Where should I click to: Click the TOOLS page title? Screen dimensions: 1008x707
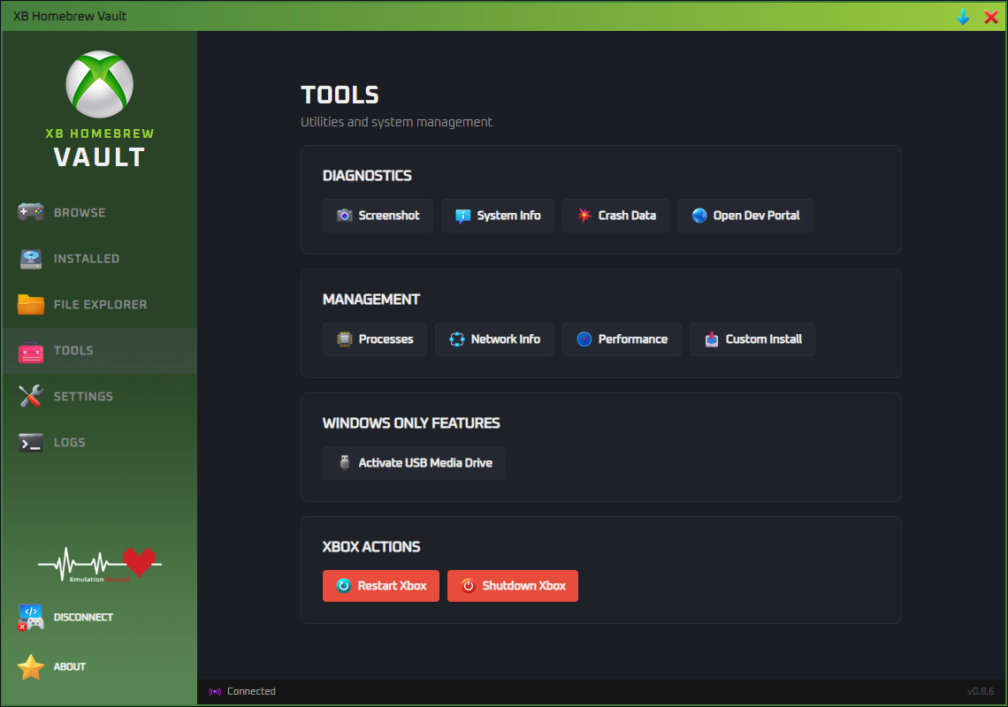[x=340, y=95]
